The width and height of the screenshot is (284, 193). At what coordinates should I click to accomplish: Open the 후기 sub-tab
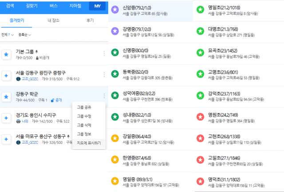(x=90, y=20)
